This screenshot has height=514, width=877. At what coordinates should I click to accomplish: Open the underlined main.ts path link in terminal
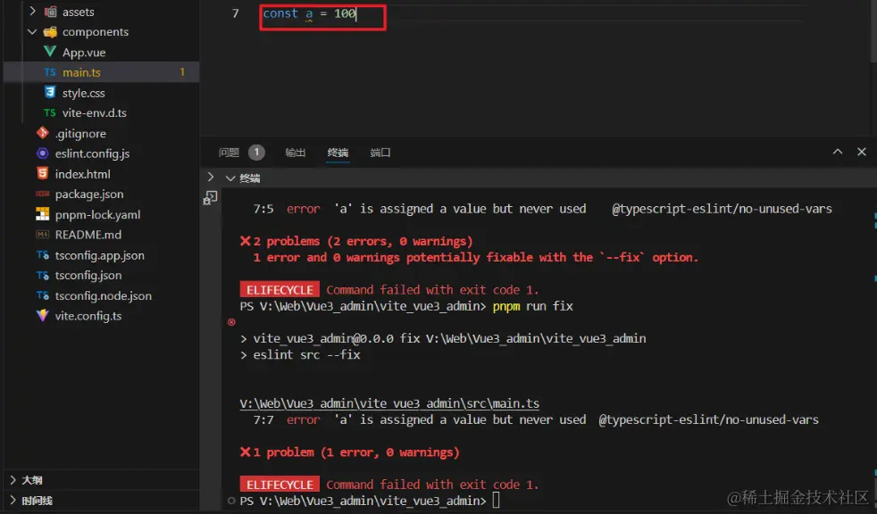tap(389, 403)
